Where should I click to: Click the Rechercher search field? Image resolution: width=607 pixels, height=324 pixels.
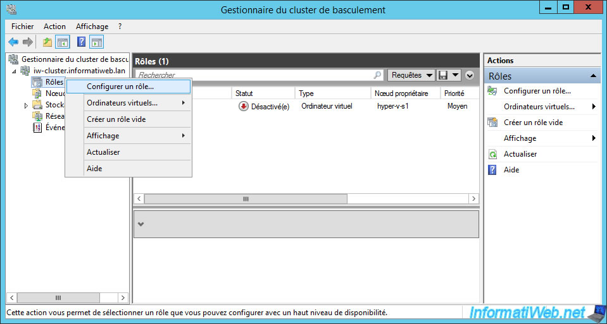pyautogui.click(x=253, y=75)
